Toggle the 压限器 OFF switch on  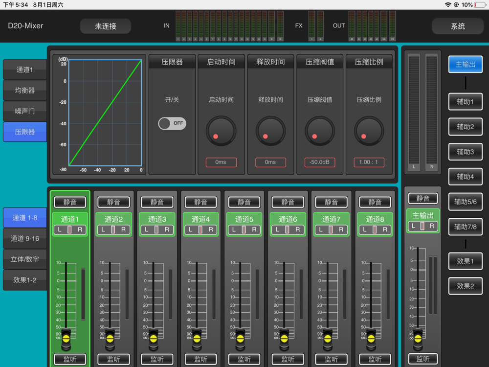[x=172, y=123]
